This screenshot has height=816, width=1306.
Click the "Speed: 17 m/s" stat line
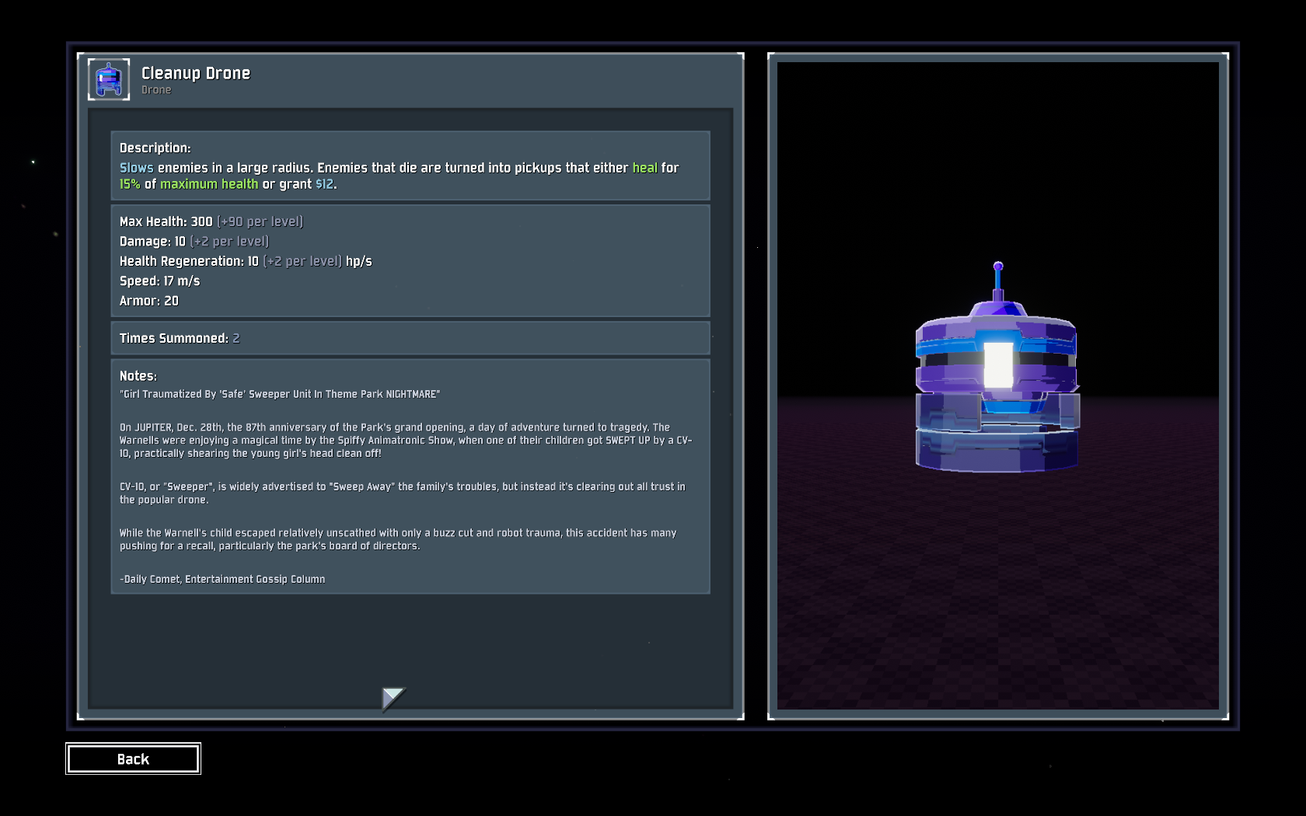click(159, 281)
